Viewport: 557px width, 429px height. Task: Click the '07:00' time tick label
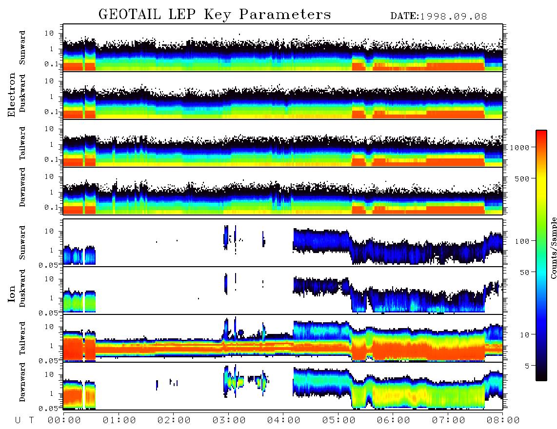click(x=449, y=420)
